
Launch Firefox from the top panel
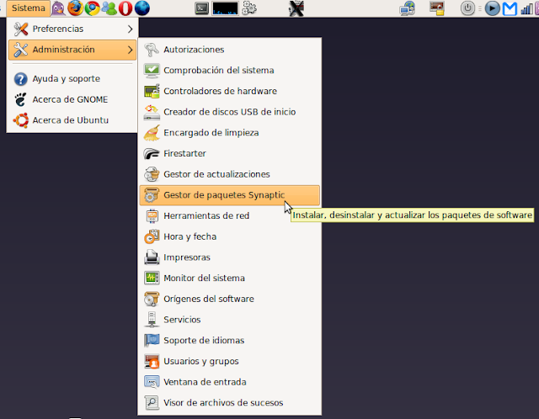click(x=75, y=8)
